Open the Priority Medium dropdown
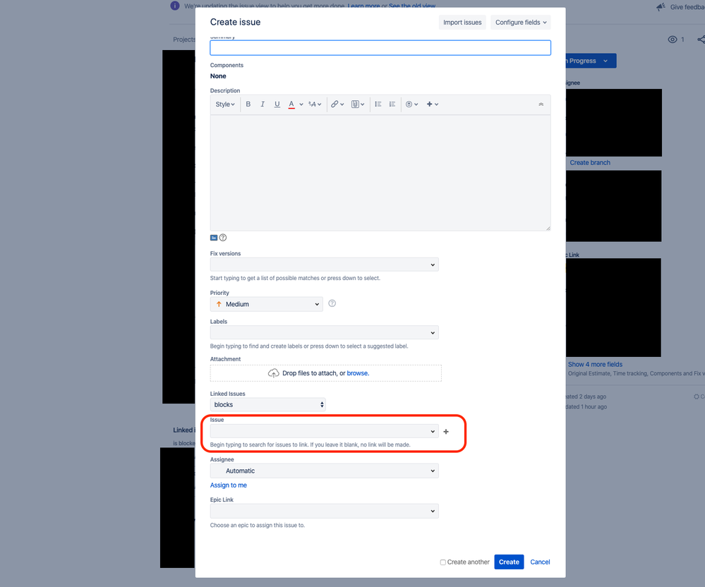This screenshot has height=587, width=705. pyautogui.click(x=267, y=304)
